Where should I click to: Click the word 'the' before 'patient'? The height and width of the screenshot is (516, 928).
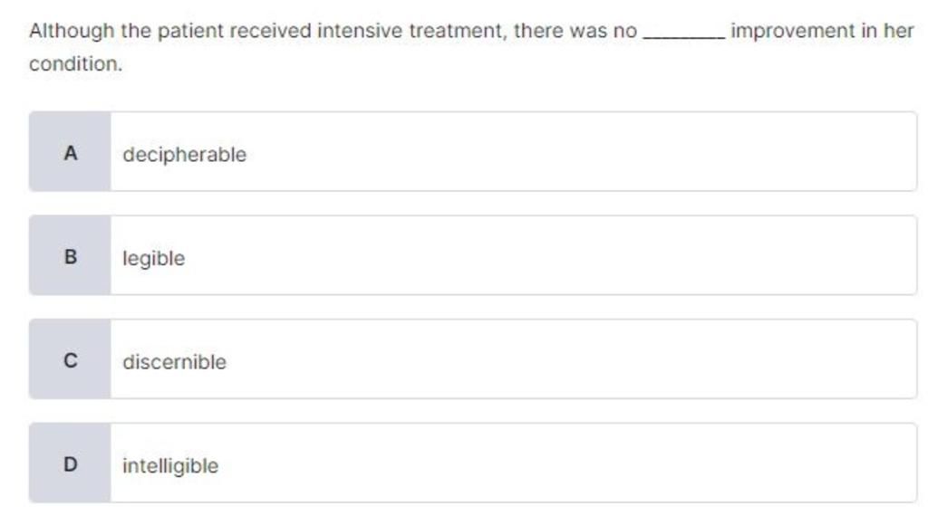[136, 32]
